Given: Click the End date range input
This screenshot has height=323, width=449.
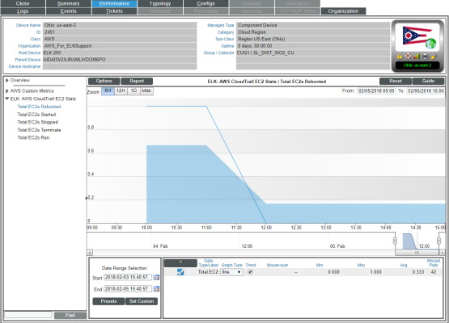Looking at the screenshot, I should 128,289.
